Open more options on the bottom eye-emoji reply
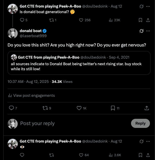 pyautogui.click(x=148, y=141)
